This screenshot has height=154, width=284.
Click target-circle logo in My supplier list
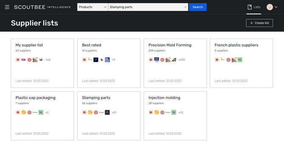(x=29, y=60)
